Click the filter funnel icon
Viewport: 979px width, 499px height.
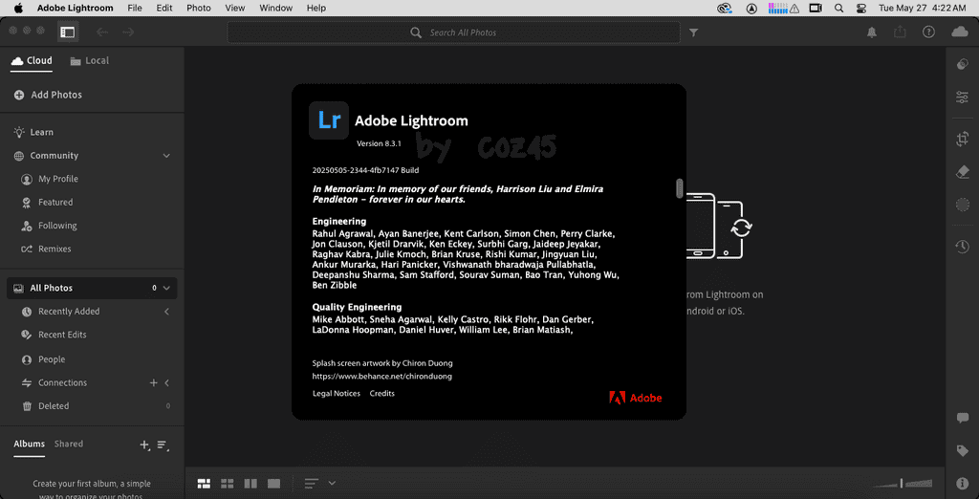point(693,33)
